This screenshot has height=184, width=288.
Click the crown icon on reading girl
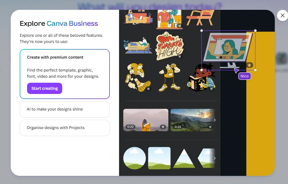(x=211, y=89)
